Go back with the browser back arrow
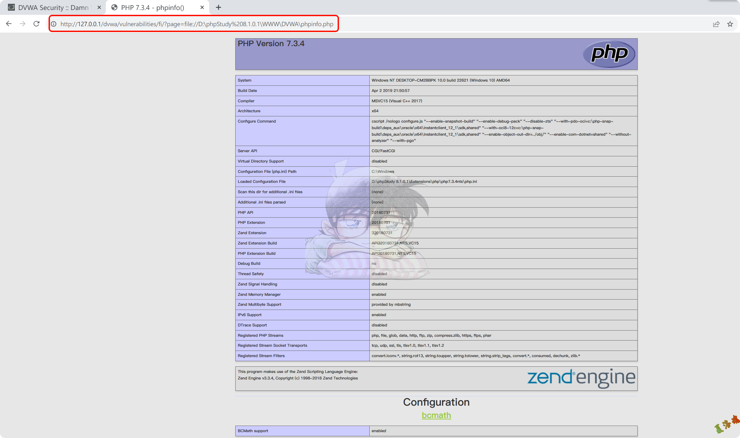740x438 pixels. point(9,24)
